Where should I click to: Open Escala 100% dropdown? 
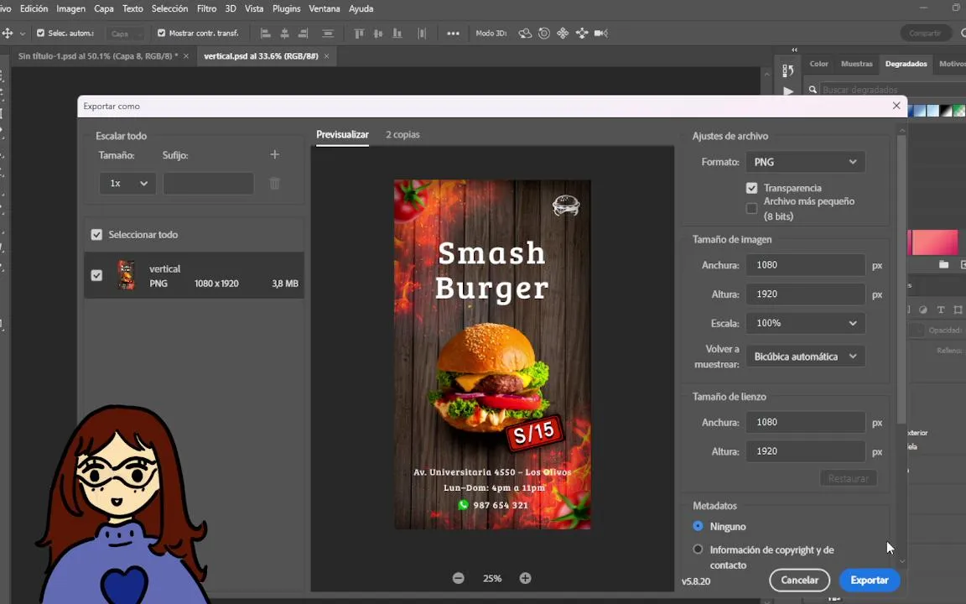click(x=805, y=323)
